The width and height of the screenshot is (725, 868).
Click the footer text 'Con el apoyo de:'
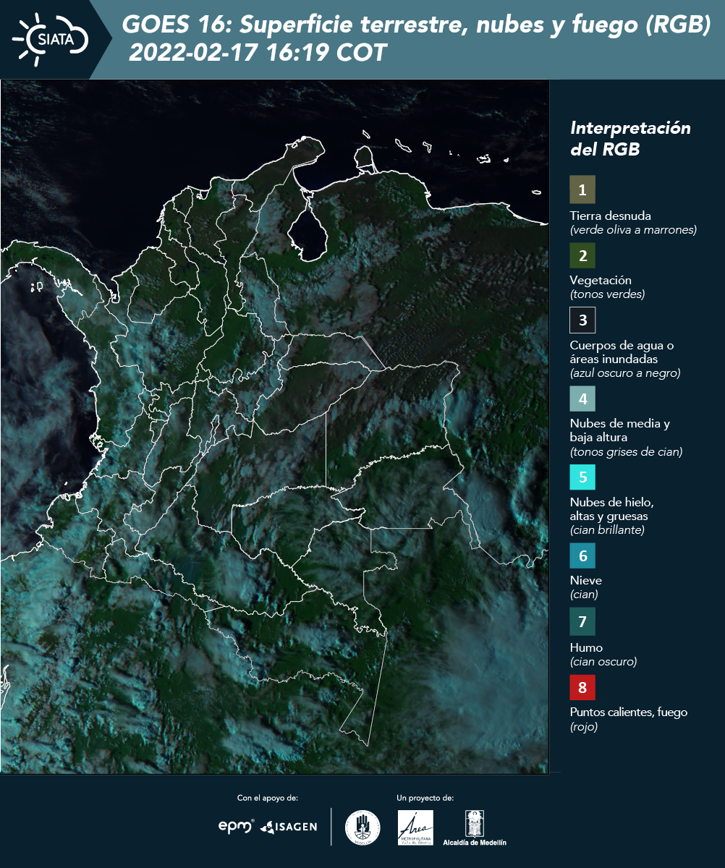[x=268, y=798]
